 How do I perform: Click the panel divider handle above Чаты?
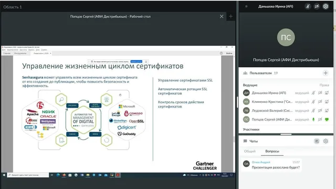pos(286,134)
